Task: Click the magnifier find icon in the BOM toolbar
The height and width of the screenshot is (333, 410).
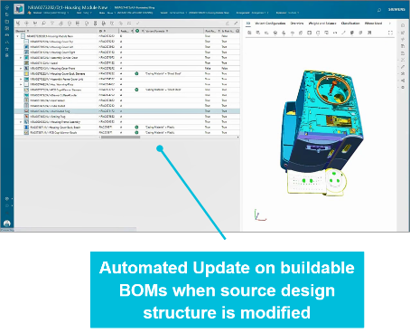Action: pos(43,24)
